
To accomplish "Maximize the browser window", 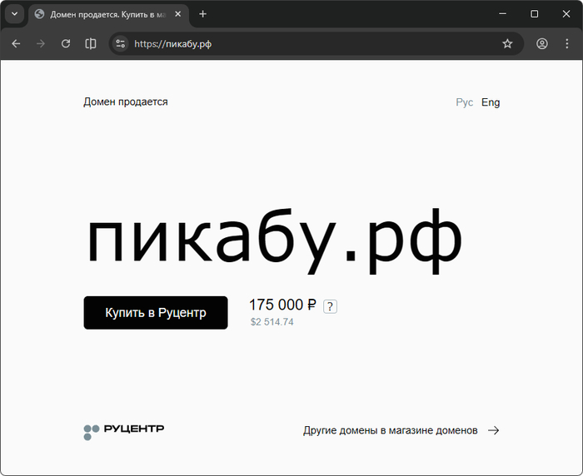I will [535, 14].
